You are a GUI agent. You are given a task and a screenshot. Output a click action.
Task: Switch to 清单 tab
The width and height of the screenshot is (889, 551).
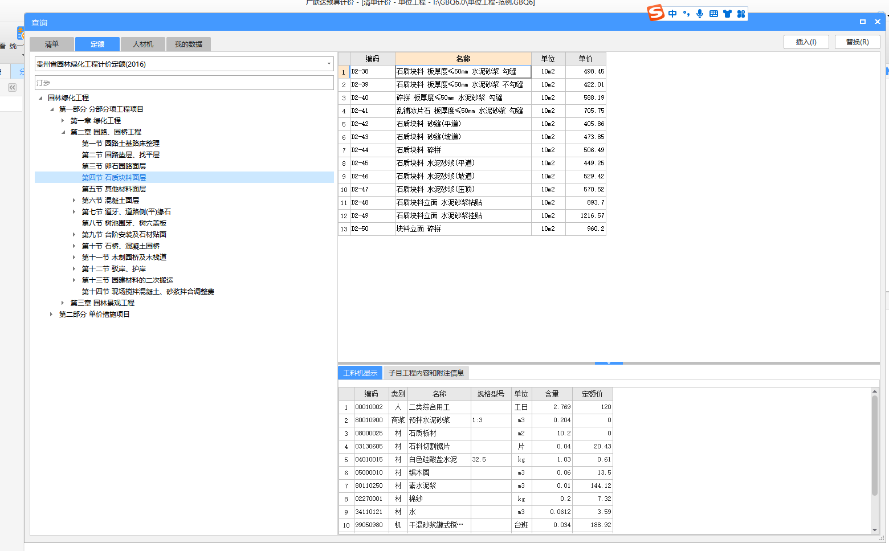(x=52, y=44)
